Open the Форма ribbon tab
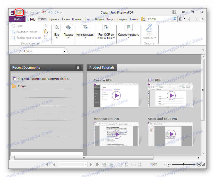215x177 pixels. pyautogui.click(x=99, y=19)
